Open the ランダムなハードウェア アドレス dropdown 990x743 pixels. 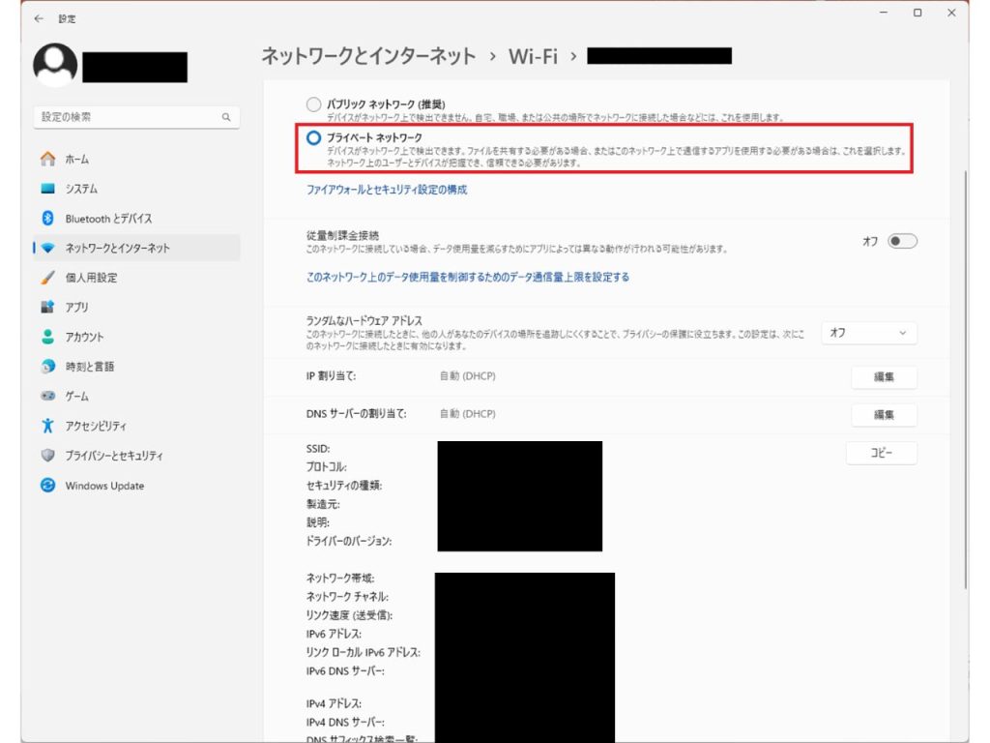click(x=867, y=332)
